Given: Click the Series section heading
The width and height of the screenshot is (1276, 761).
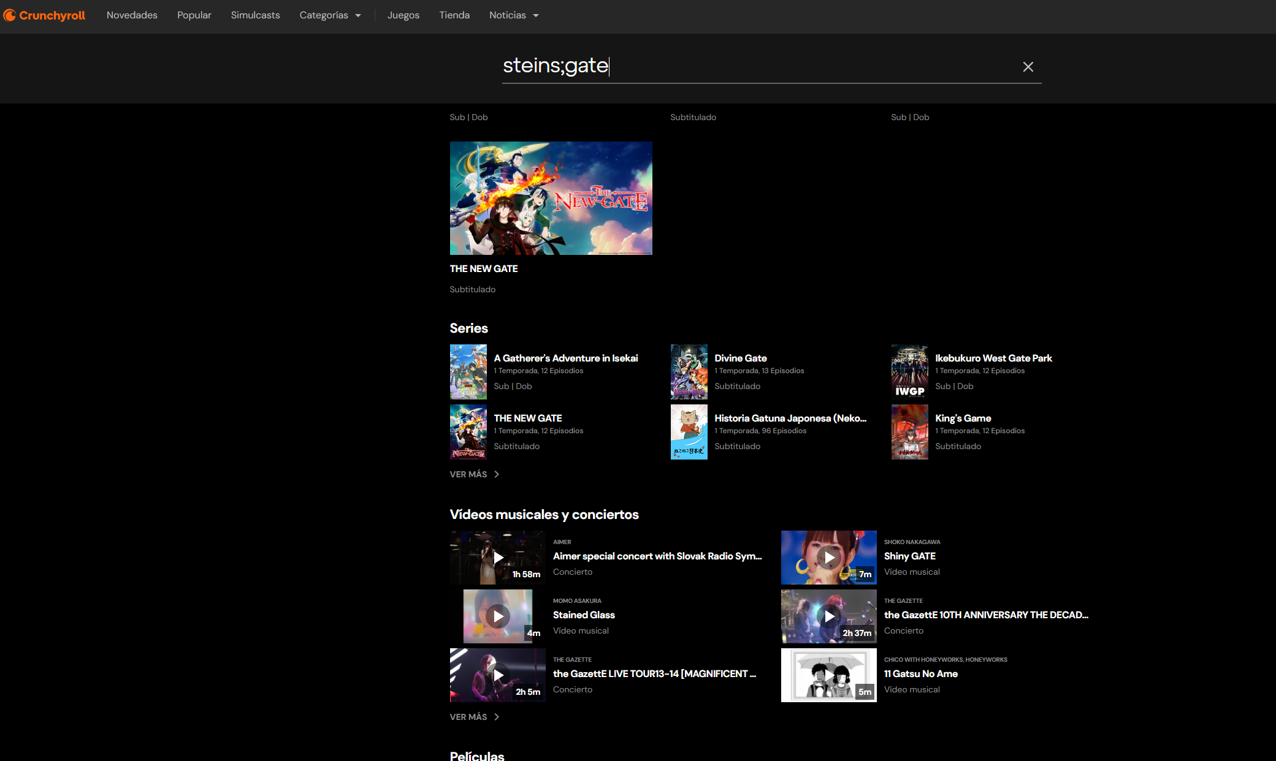Looking at the screenshot, I should (469, 328).
